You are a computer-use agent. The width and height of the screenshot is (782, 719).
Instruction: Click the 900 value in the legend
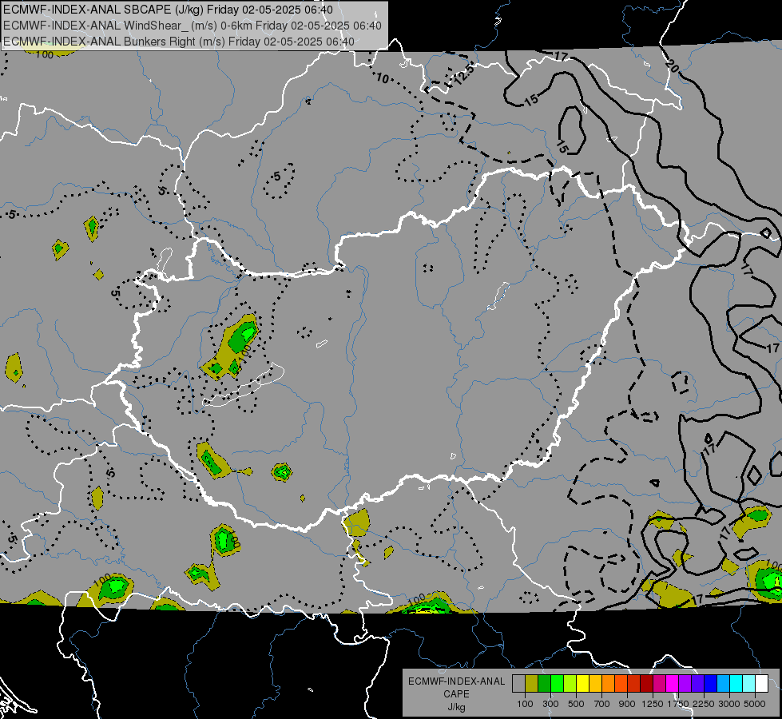627,704
